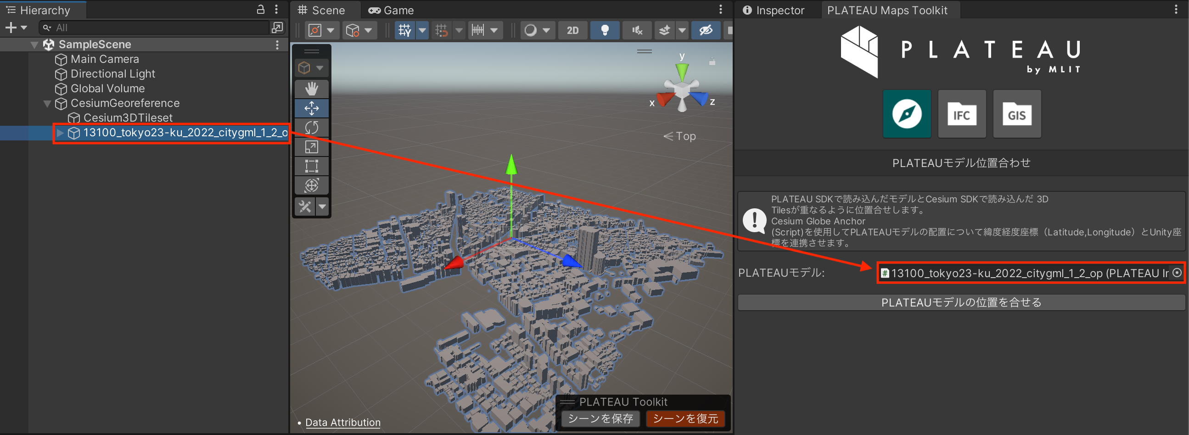Open the effects dropdown arrow
The width and height of the screenshot is (1189, 435).
682,30
